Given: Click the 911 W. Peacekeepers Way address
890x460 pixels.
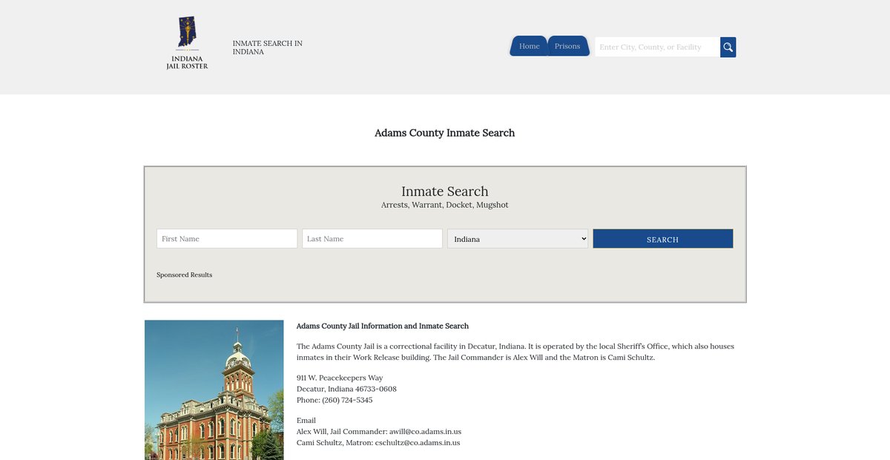Looking at the screenshot, I should pos(340,378).
